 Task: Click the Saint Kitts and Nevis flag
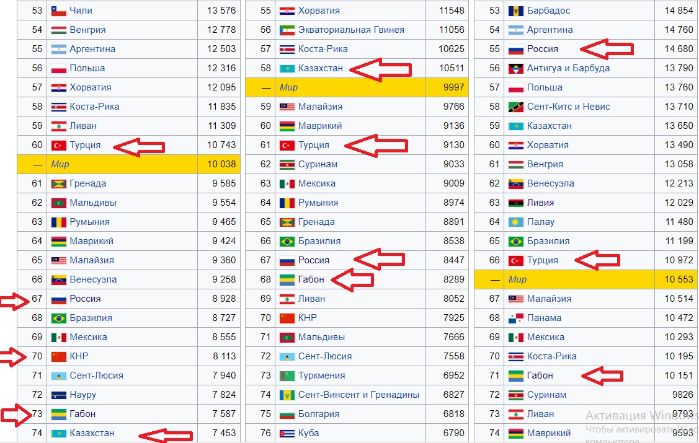coord(516,107)
